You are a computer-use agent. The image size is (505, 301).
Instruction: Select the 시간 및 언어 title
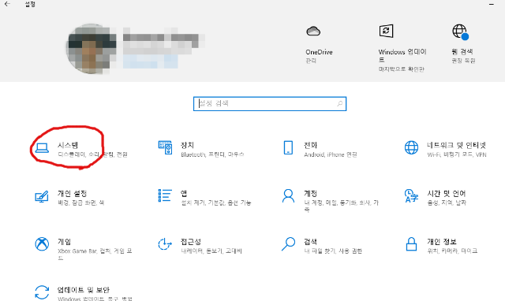coord(447,193)
